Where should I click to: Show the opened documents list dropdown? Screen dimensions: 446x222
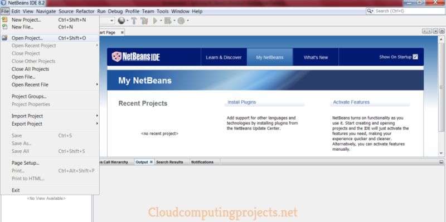435,31
